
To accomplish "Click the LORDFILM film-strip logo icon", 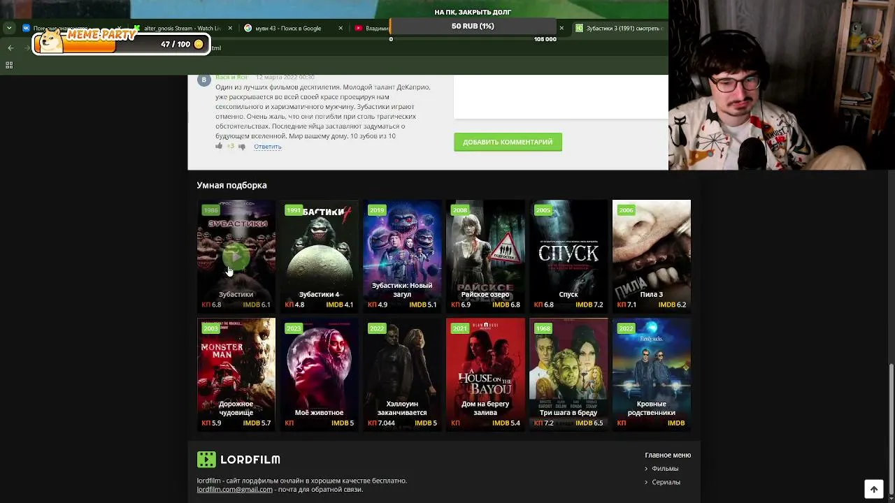I will pyautogui.click(x=206, y=459).
